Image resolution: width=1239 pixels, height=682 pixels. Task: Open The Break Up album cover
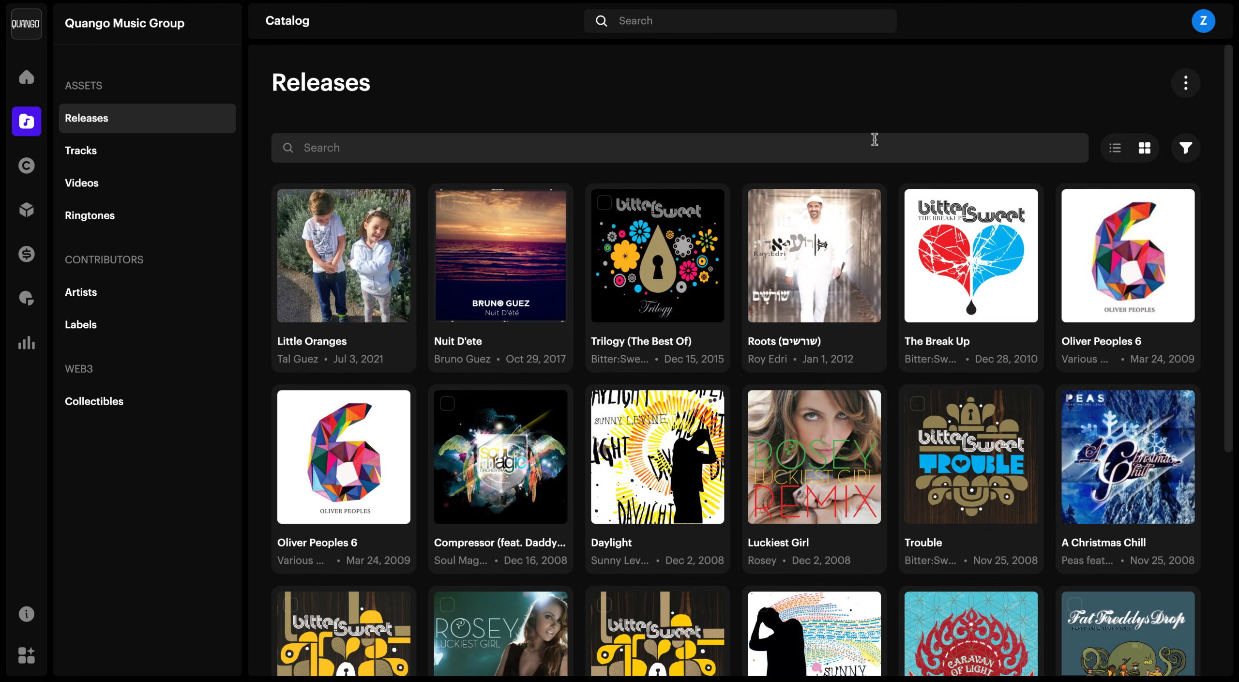point(971,256)
